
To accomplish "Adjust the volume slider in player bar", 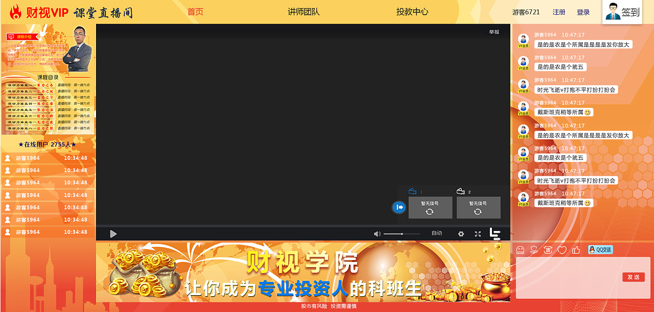I will pos(403,233).
